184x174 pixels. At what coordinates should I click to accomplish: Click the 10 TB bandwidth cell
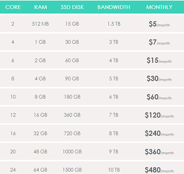(x=114, y=170)
